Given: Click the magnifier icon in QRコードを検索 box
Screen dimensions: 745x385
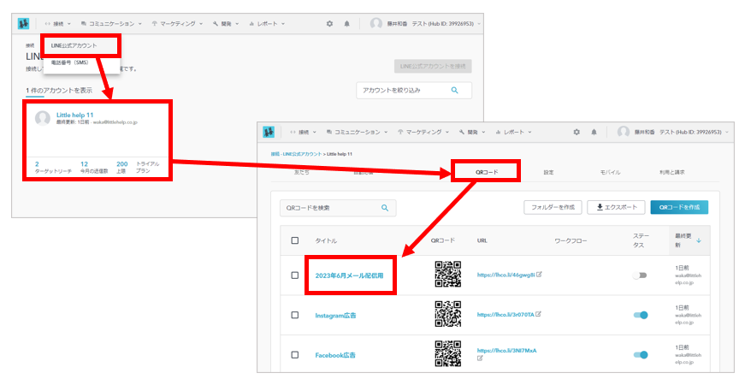Looking at the screenshot, I should point(385,208).
